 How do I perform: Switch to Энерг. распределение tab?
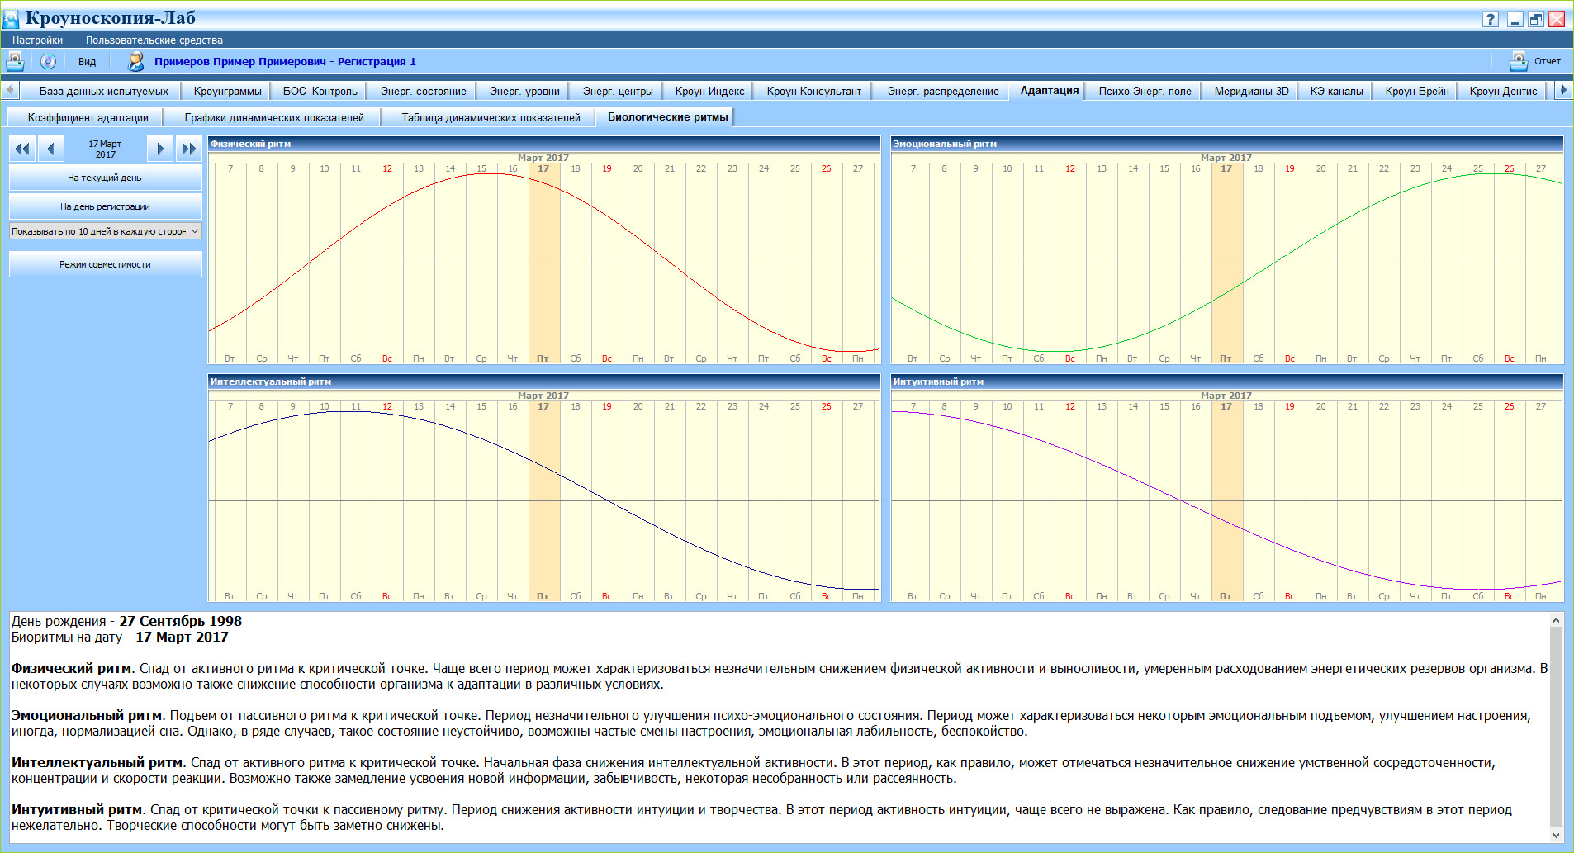(943, 91)
